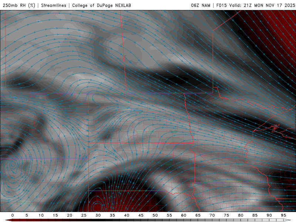The width and height of the screenshot is (296, 222).
Task: Click the '55' label on the color scale
Action: (x=169, y=215)
